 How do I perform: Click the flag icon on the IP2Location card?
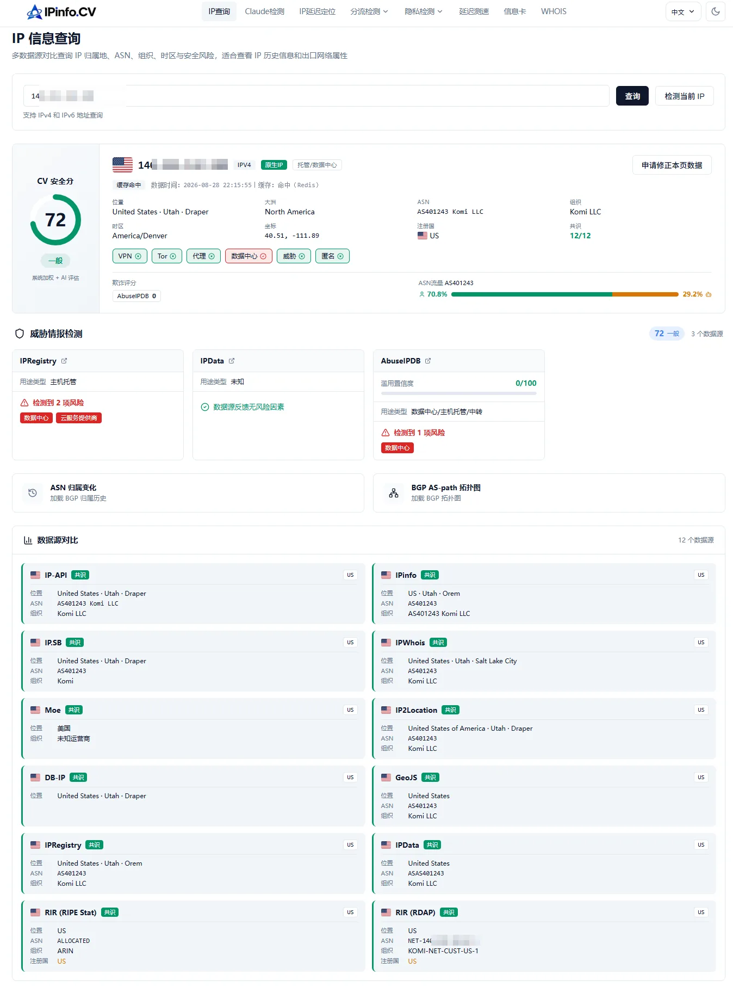click(x=386, y=710)
